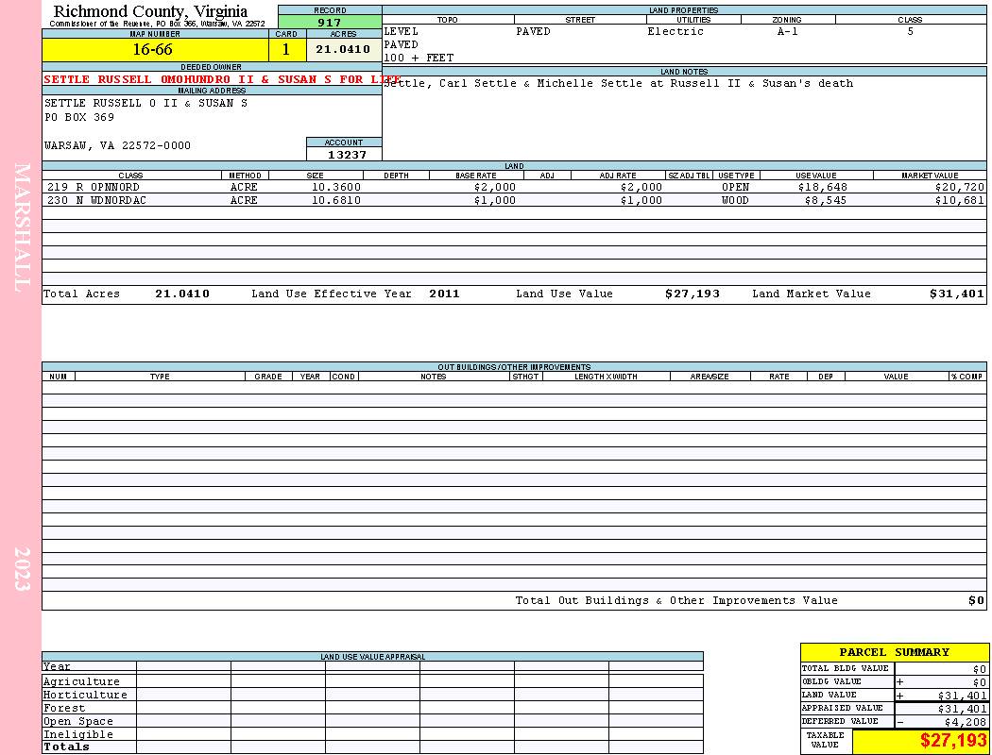
Task: Click the record number 917
Action: pos(330,22)
